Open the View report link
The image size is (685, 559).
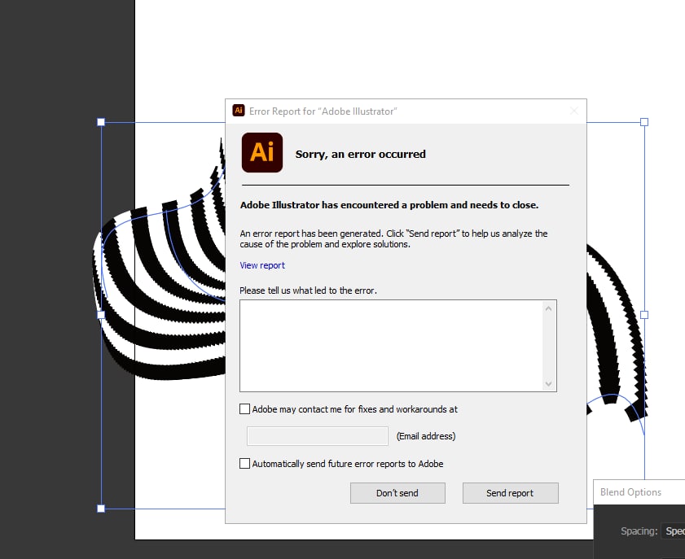pyautogui.click(x=262, y=265)
